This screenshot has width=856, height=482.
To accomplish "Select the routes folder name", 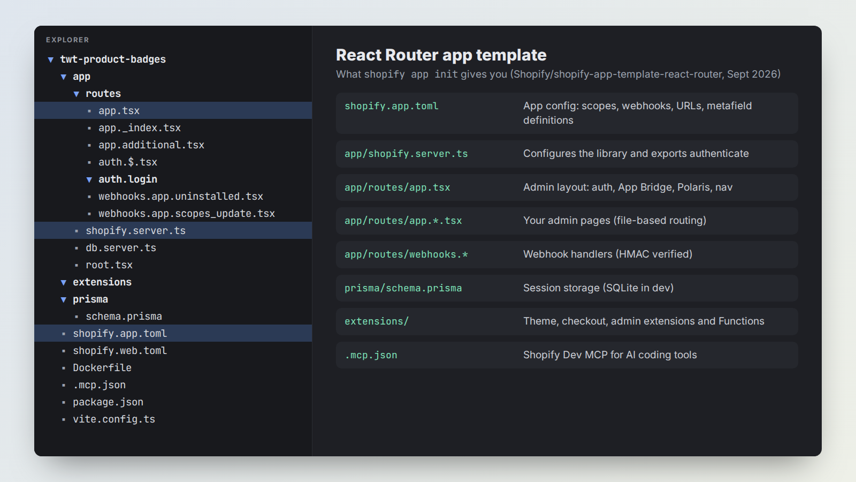I will click(x=103, y=94).
